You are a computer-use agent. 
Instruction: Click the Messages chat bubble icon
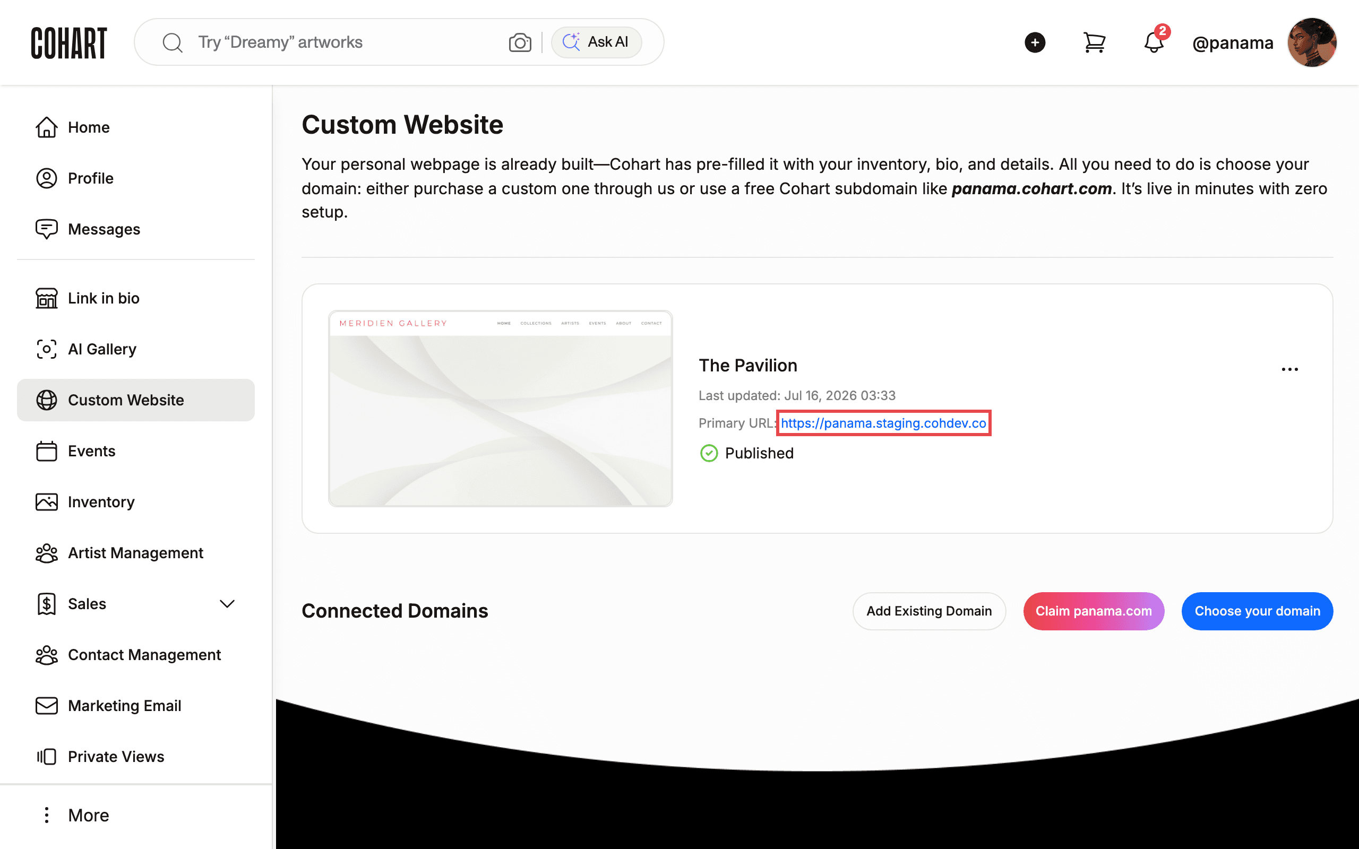coord(47,229)
